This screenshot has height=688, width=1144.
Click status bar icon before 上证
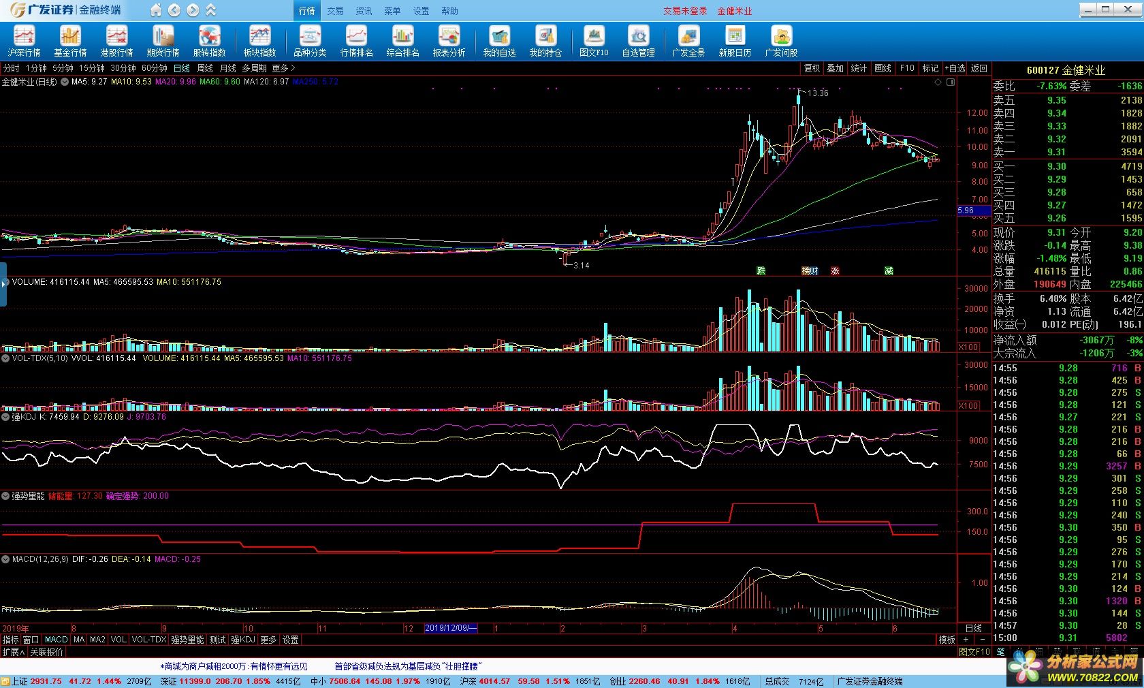(x=5, y=681)
